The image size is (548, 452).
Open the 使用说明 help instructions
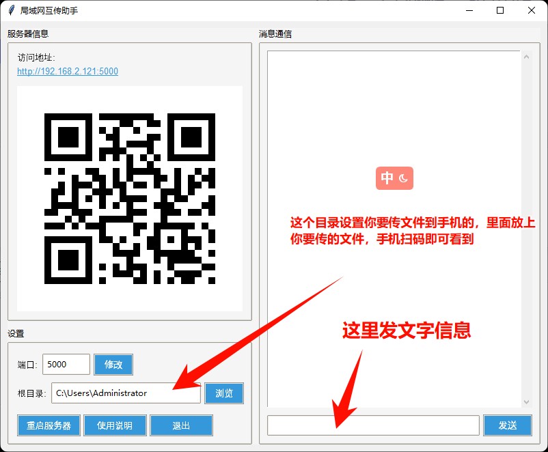click(115, 425)
